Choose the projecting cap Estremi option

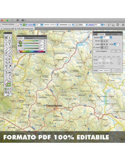point(107,41)
